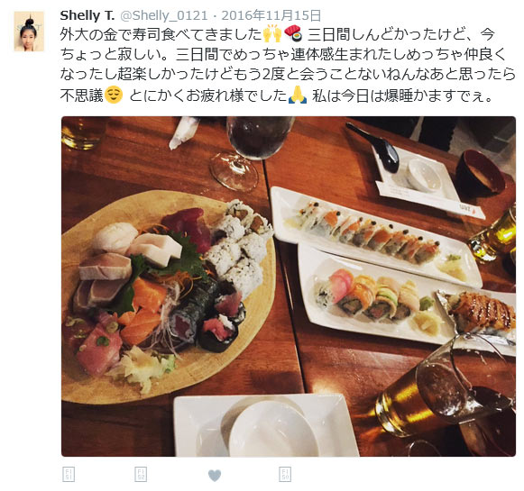Click the wine glass in the photo
The height and width of the screenshot is (491, 524).
pos(253,152)
